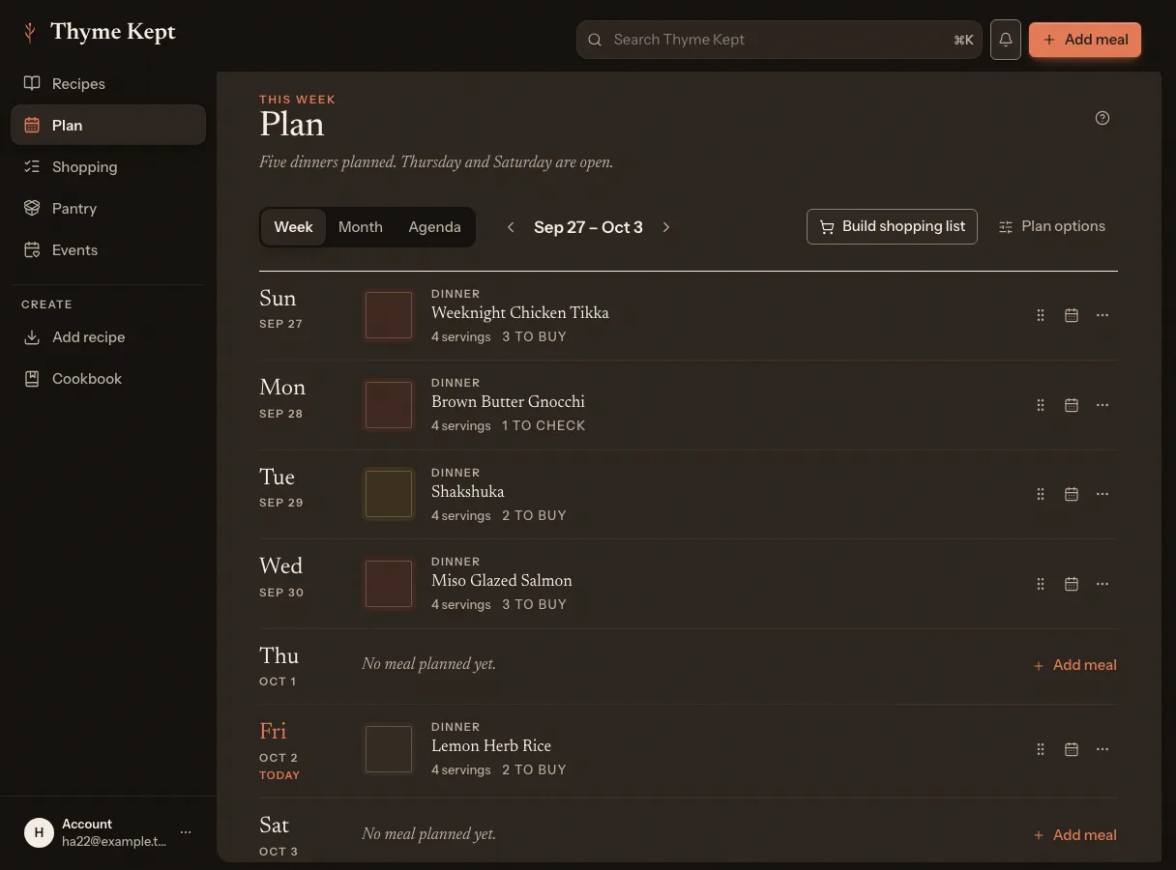Click drag handle for Weeknight Chicken Tikka

1041,315
